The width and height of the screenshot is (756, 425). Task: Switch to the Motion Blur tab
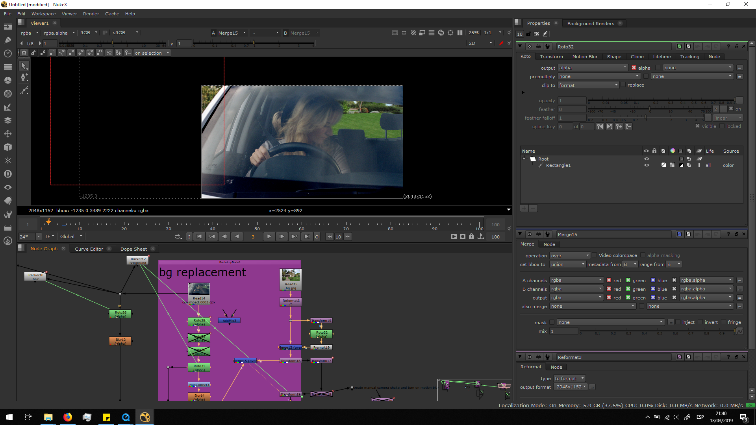tap(585, 57)
